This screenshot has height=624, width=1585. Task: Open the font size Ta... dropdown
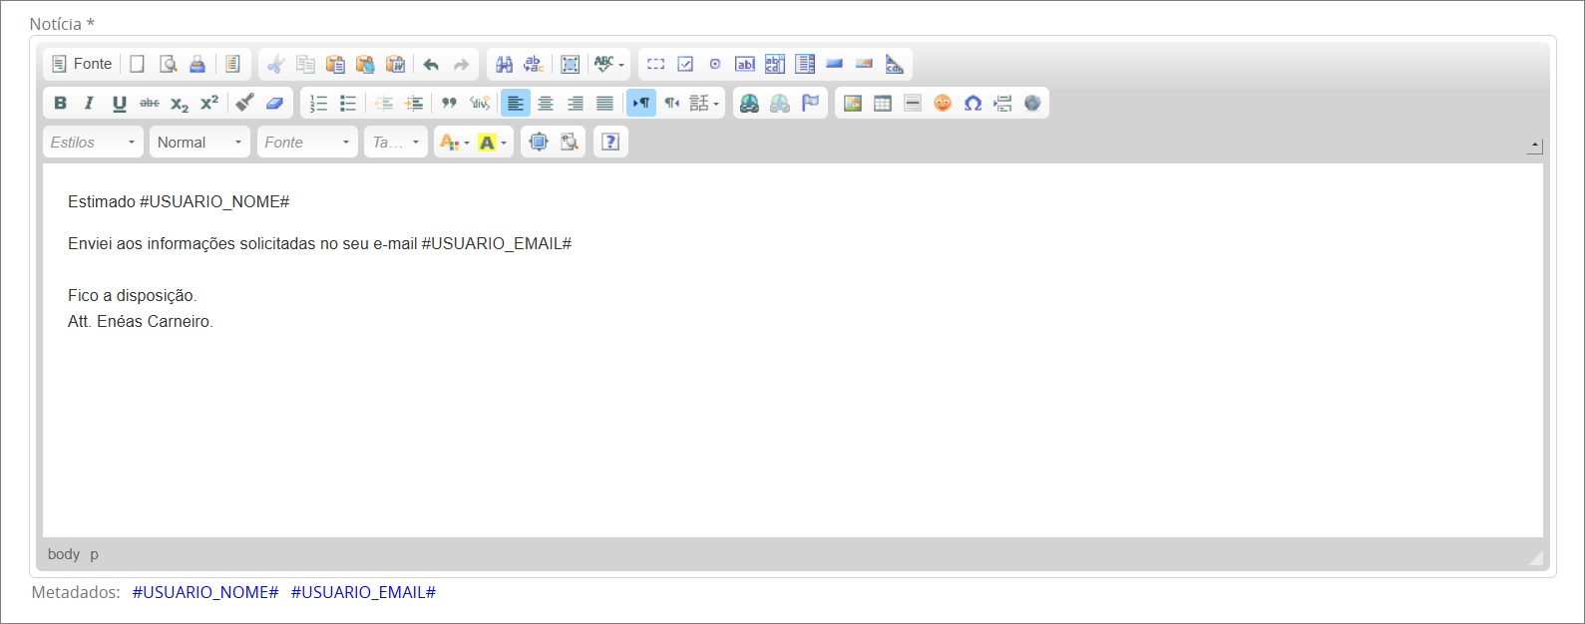pyautogui.click(x=396, y=143)
